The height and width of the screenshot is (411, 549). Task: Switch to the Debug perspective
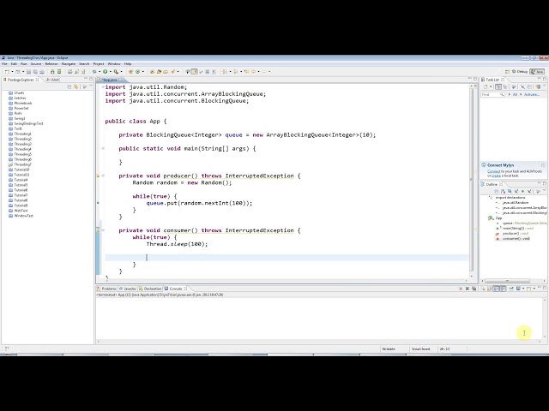(520, 72)
